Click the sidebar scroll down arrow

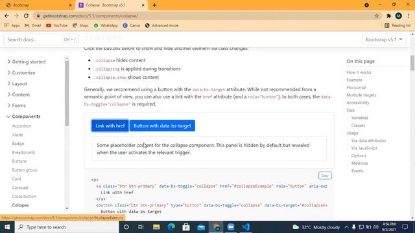pos(67,208)
